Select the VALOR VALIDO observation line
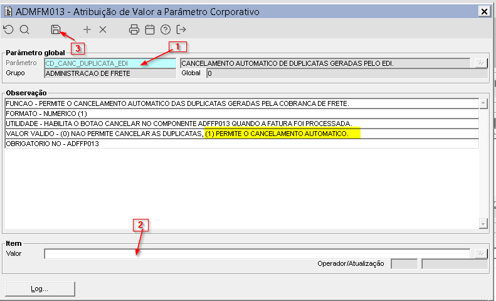This screenshot has width=496, height=301. click(241, 134)
